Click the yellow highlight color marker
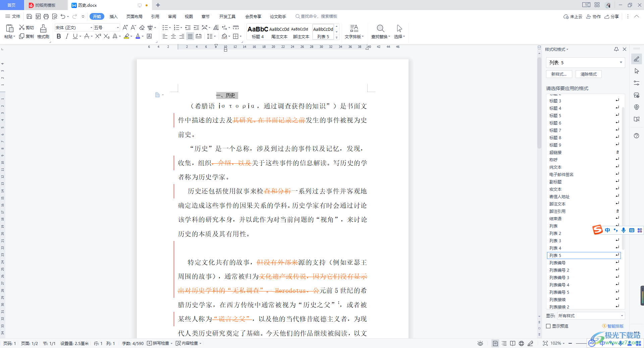644x348 pixels. (x=126, y=36)
